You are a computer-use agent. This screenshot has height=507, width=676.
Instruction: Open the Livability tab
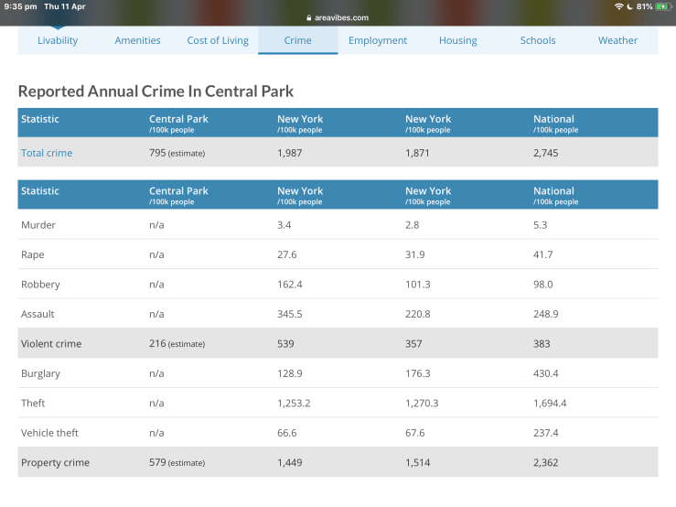58,40
